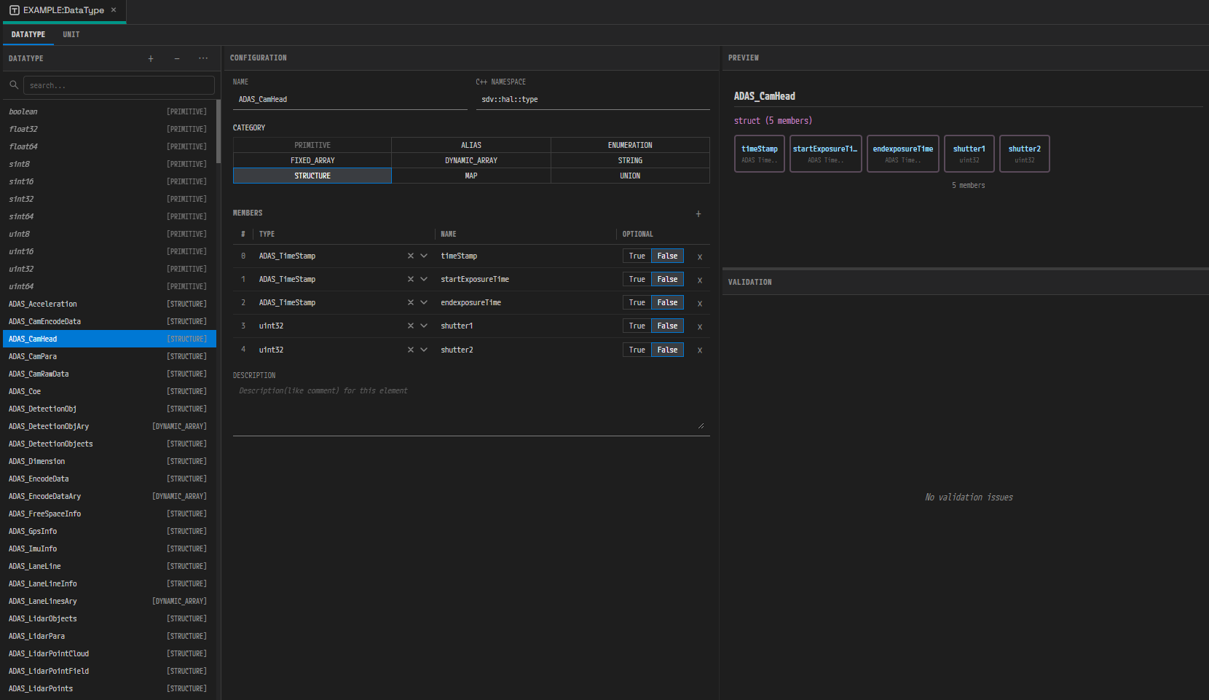Choose the ENUMERATION category

(630, 145)
